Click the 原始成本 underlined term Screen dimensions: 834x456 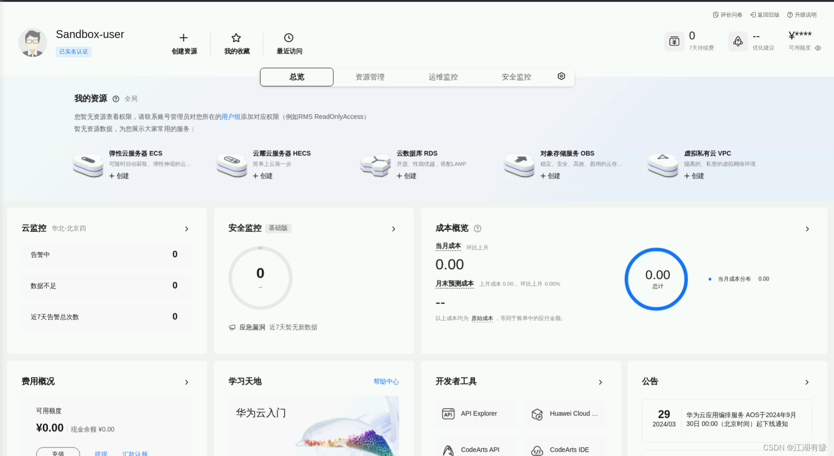tap(482, 318)
